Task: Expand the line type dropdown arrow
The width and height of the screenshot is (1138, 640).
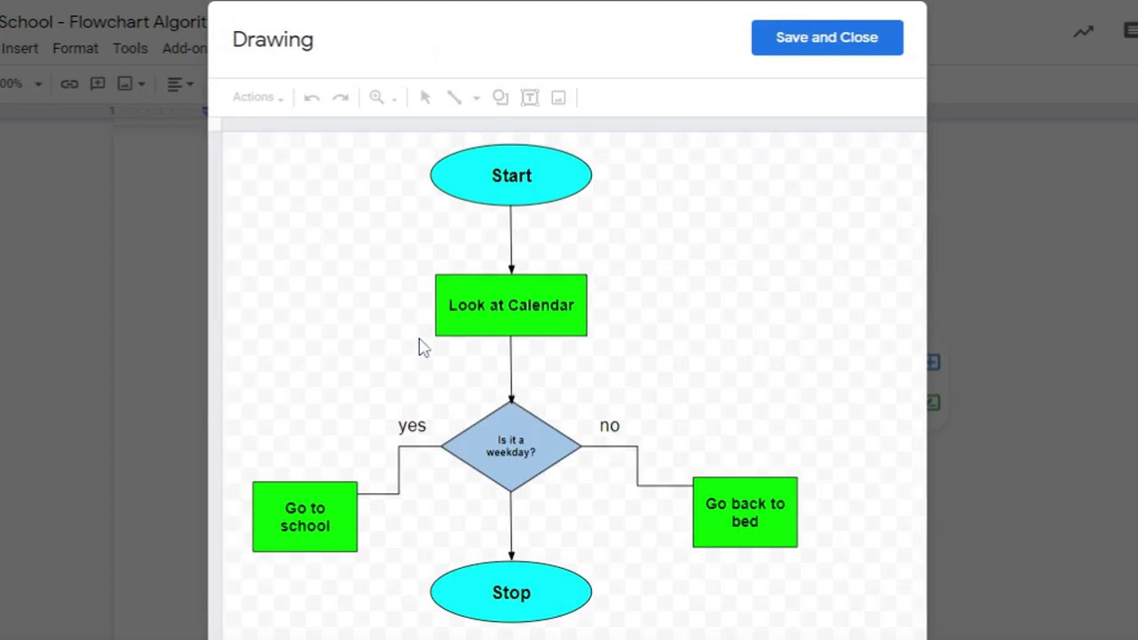Action: click(x=477, y=99)
